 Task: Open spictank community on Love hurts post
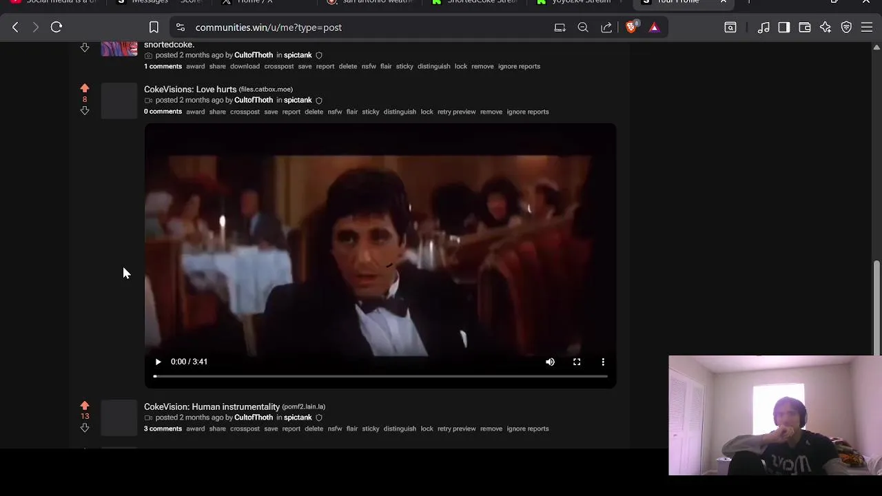click(298, 100)
